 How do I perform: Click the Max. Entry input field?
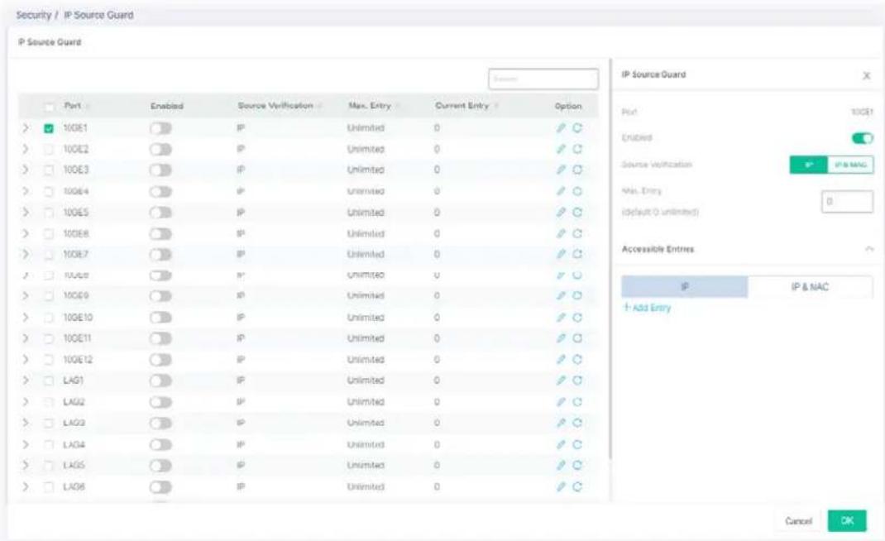pos(847,202)
